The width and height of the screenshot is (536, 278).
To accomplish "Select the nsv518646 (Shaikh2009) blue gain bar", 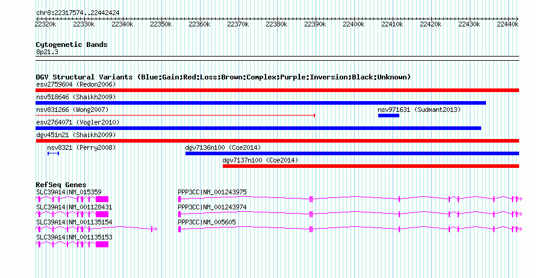I will [x=261, y=103].
